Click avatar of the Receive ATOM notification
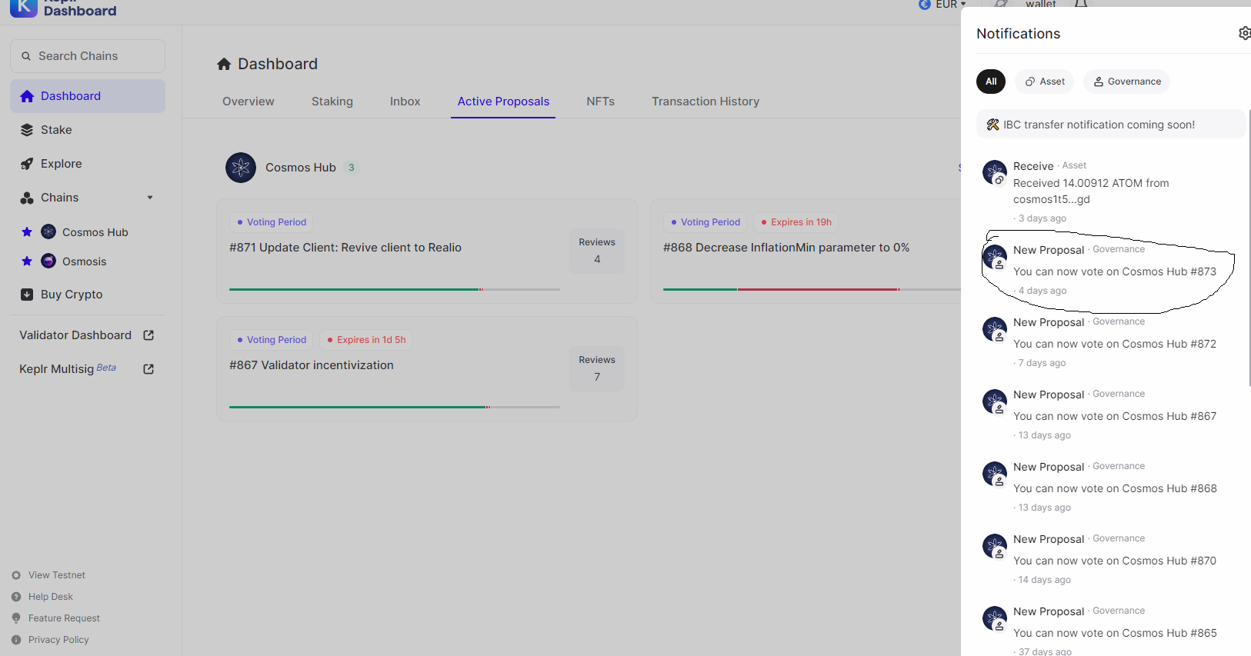Image resolution: width=1251 pixels, height=656 pixels. point(995,172)
